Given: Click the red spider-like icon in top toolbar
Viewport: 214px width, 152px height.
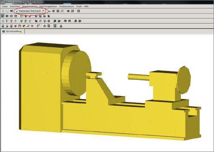Looking at the screenshot, I should coord(68,11).
